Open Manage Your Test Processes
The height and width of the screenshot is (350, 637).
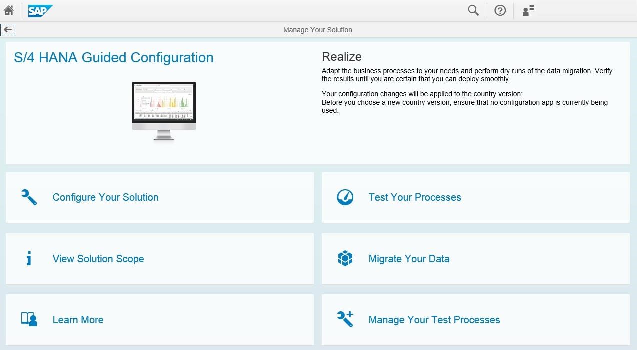(434, 320)
